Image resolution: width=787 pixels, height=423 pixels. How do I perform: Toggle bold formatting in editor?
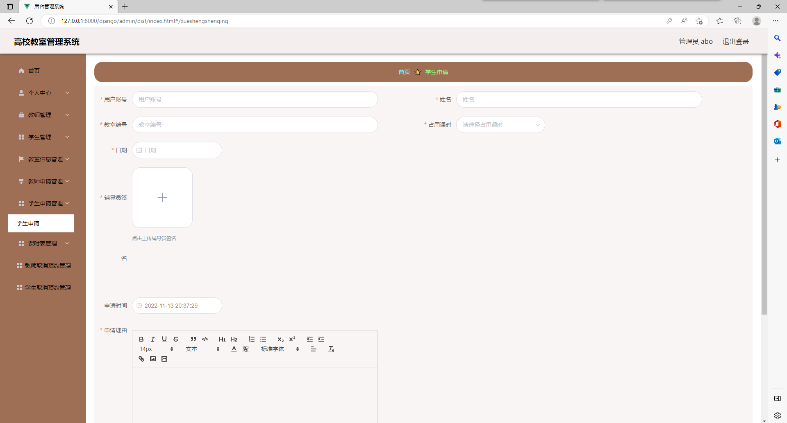tap(141, 339)
